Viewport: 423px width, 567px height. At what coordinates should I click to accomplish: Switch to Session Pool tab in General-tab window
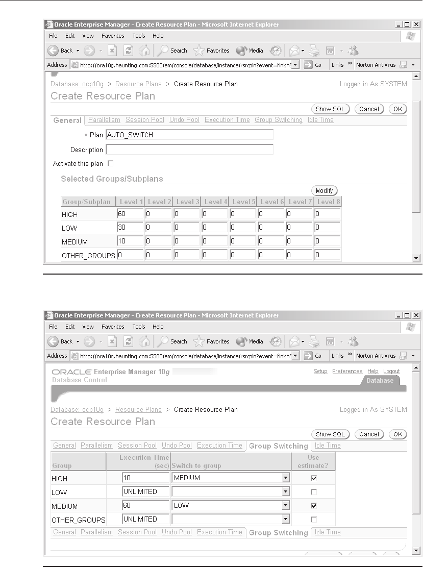pos(144,120)
